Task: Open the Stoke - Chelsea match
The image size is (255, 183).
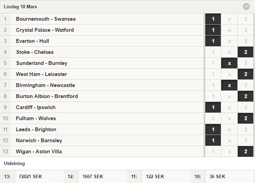Action: [35, 52]
